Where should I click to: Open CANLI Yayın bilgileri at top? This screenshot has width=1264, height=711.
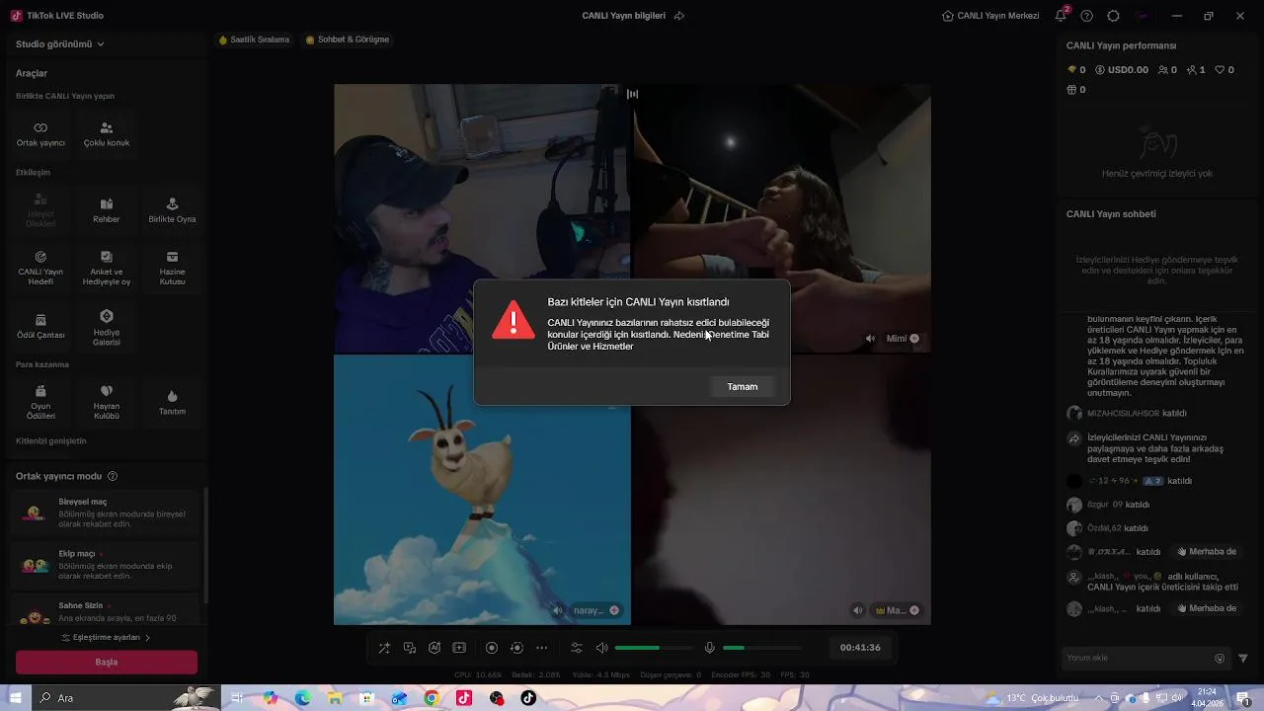point(623,16)
